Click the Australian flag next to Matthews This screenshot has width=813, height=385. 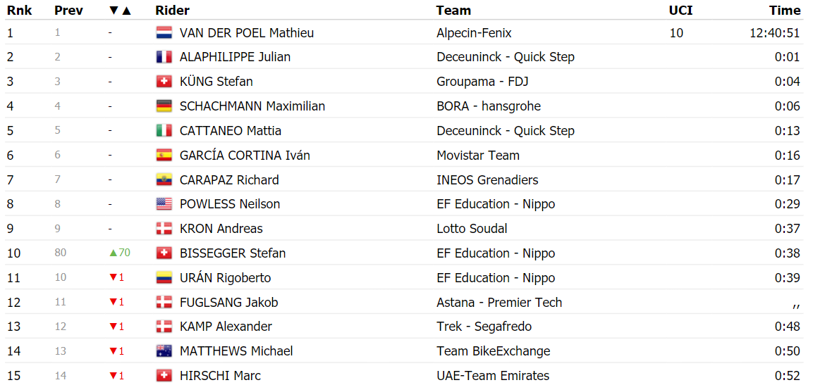tap(164, 351)
